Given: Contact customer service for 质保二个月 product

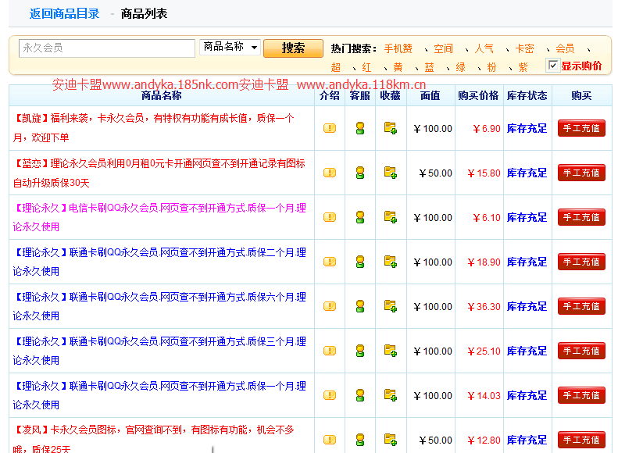Looking at the screenshot, I should [x=360, y=262].
